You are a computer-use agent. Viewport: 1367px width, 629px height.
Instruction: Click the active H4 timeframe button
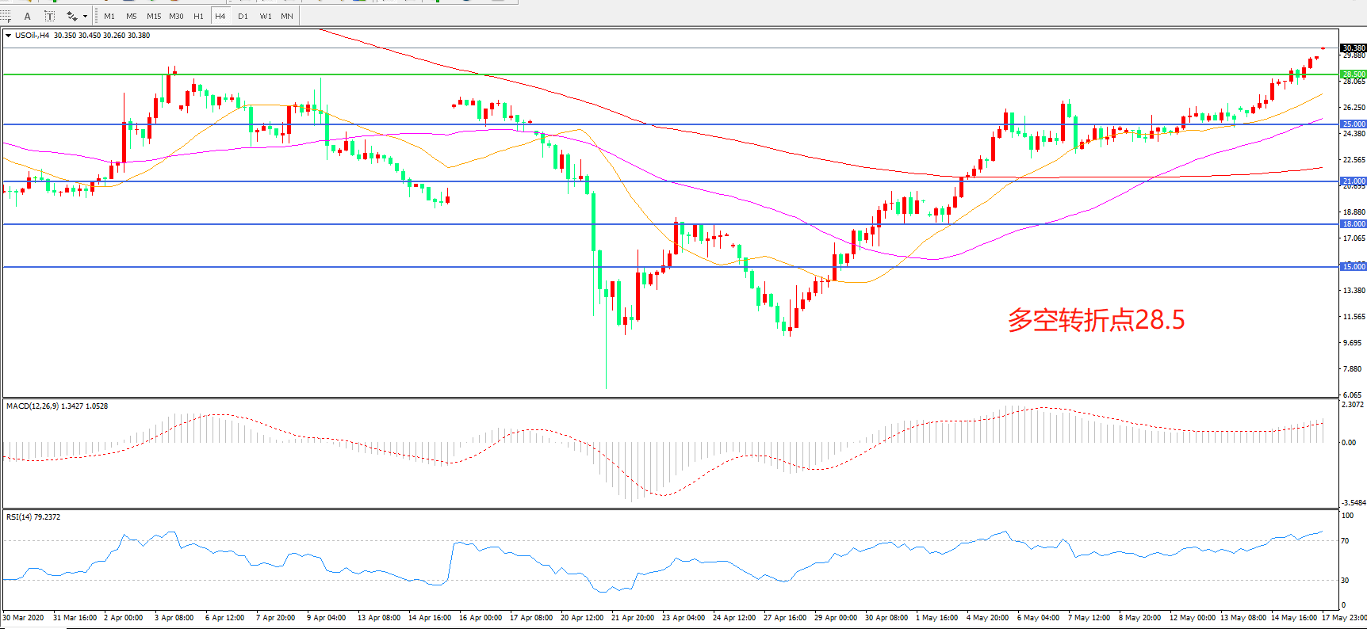click(220, 16)
